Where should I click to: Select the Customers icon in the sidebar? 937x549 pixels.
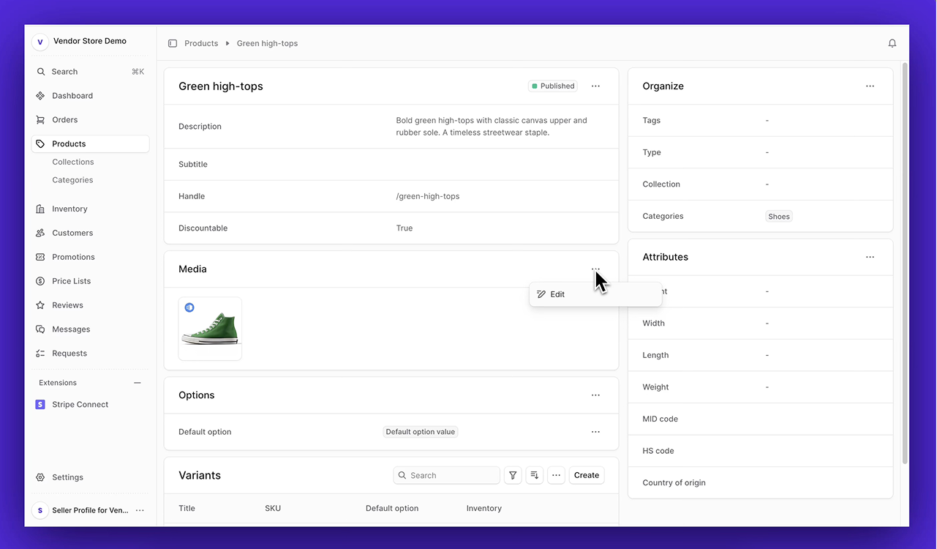[x=40, y=233]
